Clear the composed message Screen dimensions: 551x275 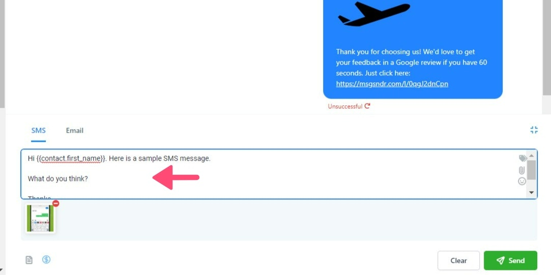458,261
